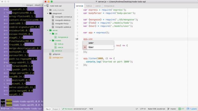This screenshot has width=198, height=111.
Task: Click 'body-parser' string on line 2
Action: point(124,13)
